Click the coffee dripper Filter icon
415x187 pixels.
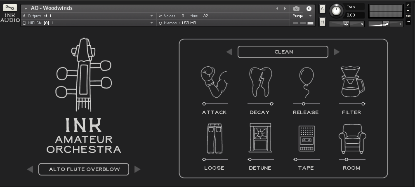point(352,82)
